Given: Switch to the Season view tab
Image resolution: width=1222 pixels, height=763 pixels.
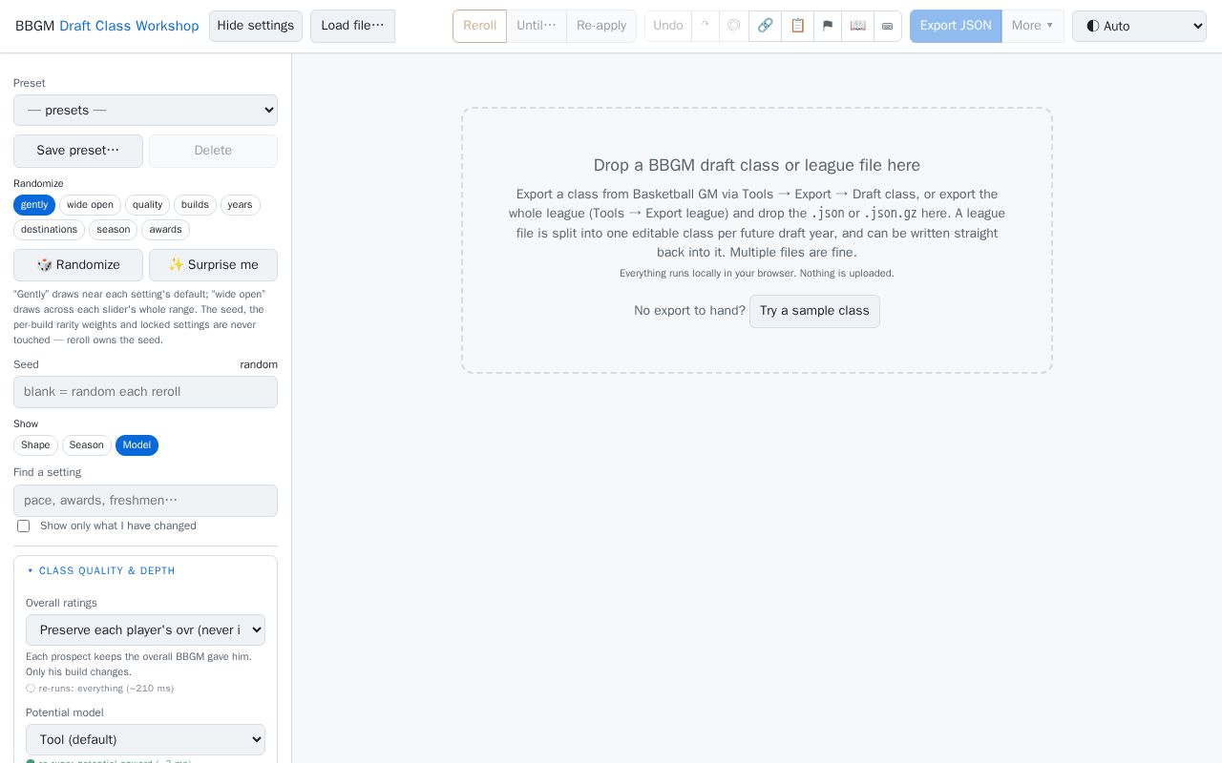Looking at the screenshot, I should coord(86,445).
